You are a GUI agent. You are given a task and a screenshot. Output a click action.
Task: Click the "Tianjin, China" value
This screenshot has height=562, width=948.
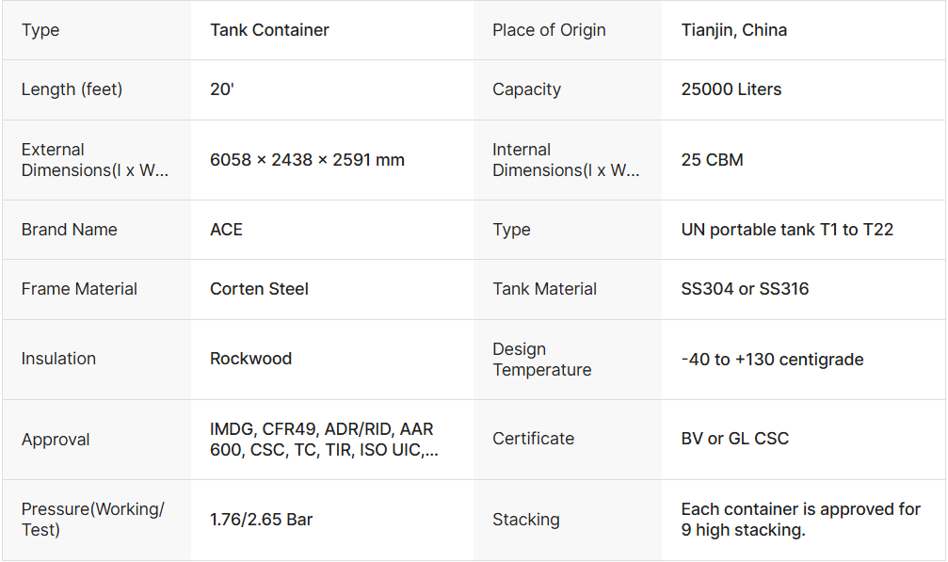tap(734, 30)
